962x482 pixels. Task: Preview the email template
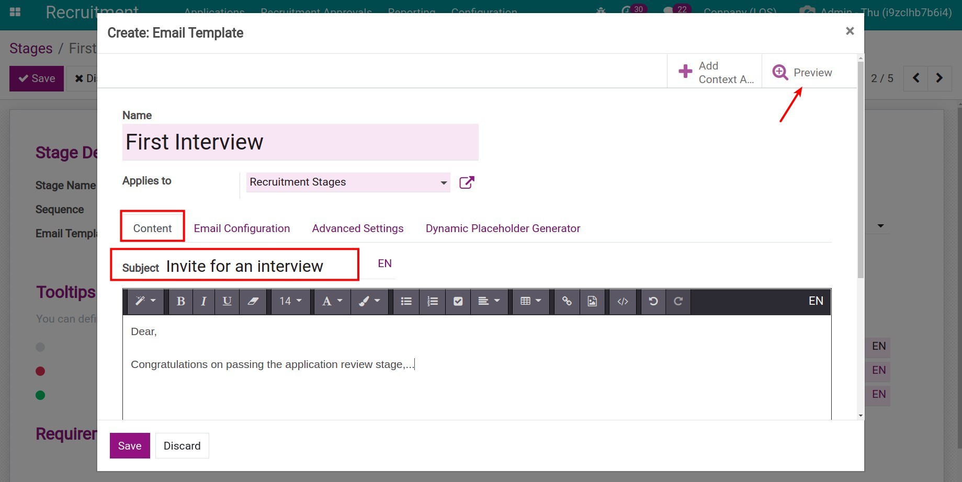[x=802, y=72]
